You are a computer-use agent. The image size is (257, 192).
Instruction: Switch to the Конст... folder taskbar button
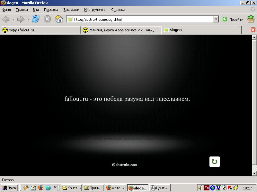coord(71,188)
